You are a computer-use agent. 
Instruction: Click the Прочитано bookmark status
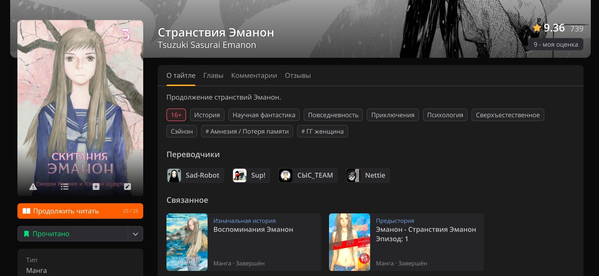click(73, 234)
